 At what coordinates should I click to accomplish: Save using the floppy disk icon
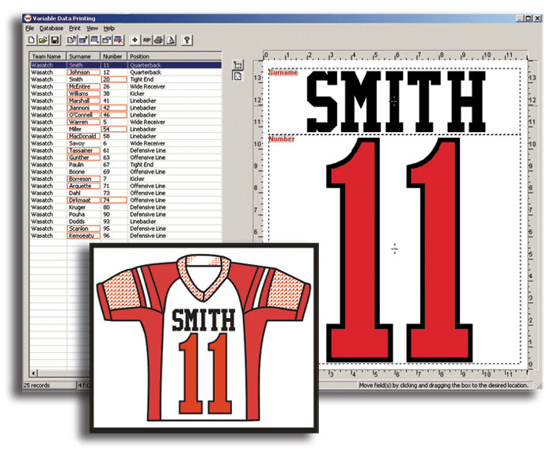coord(55,40)
